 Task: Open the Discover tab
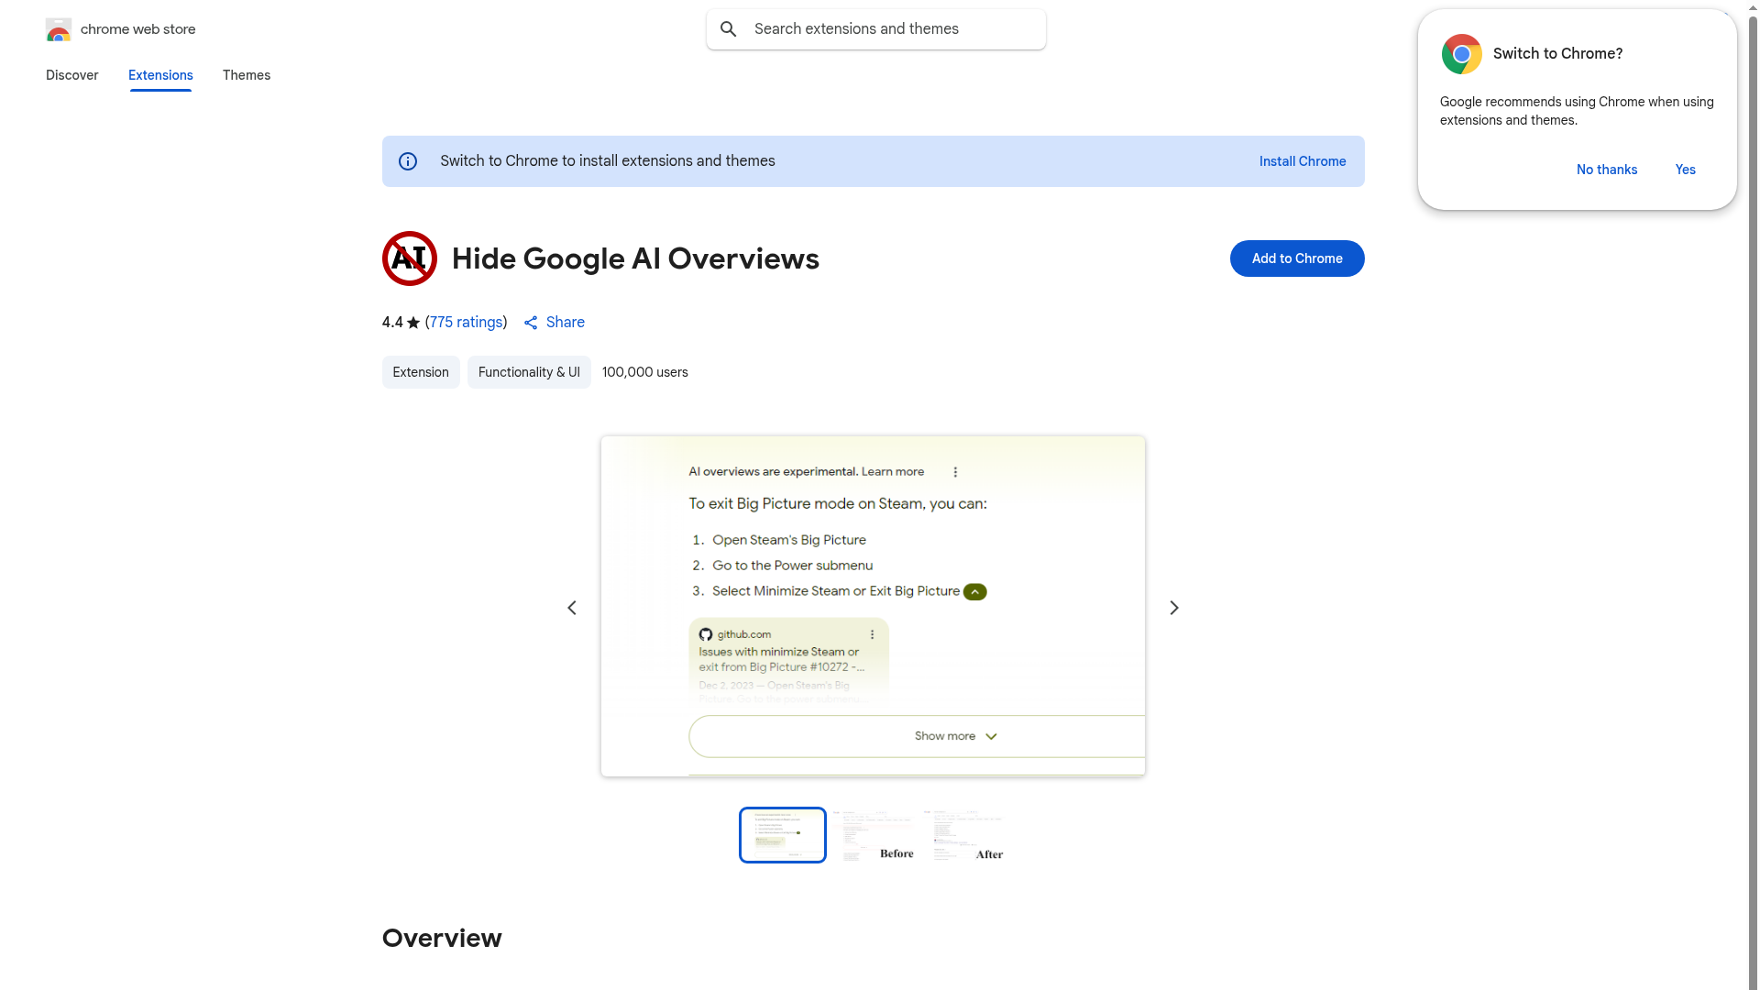pyautogui.click(x=72, y=75)
